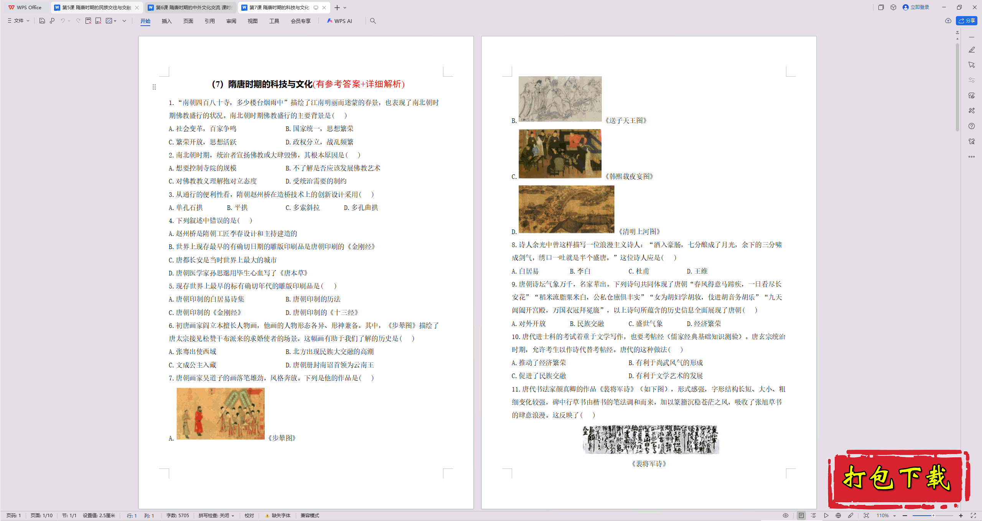Click the zoom slider in status bar
This screenshot has height=521, width=982.
[933, 516]
